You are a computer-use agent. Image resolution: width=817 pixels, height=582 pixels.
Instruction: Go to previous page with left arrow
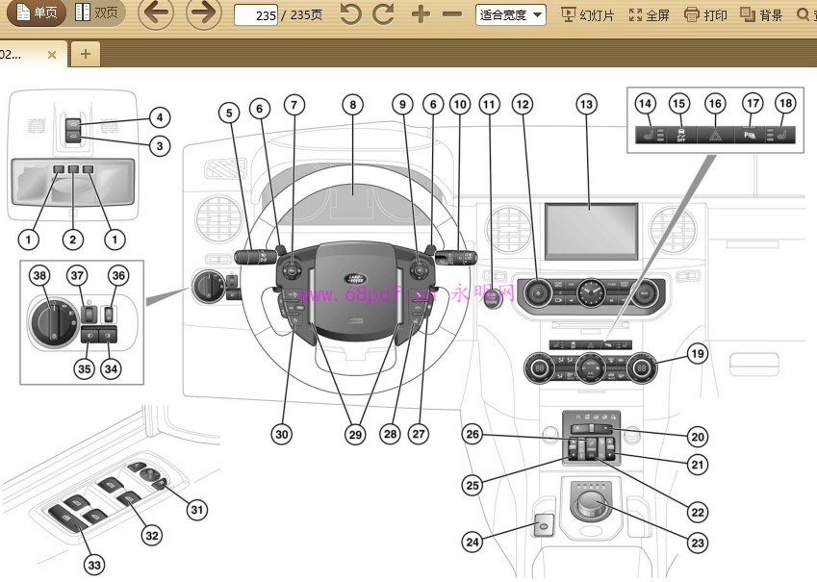point(156,13)
